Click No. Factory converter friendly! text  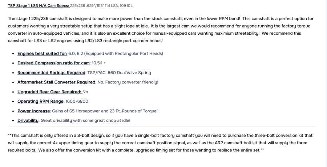coord(128,82)
